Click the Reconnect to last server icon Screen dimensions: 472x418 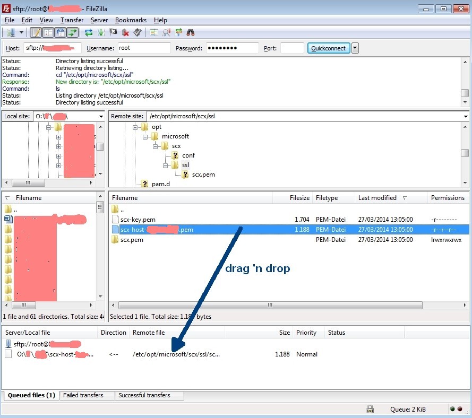pos(138,32)
